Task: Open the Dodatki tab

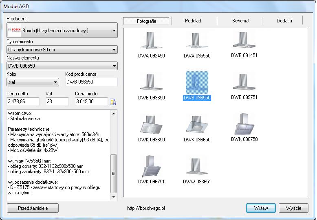Action: [x=284, y=21]
